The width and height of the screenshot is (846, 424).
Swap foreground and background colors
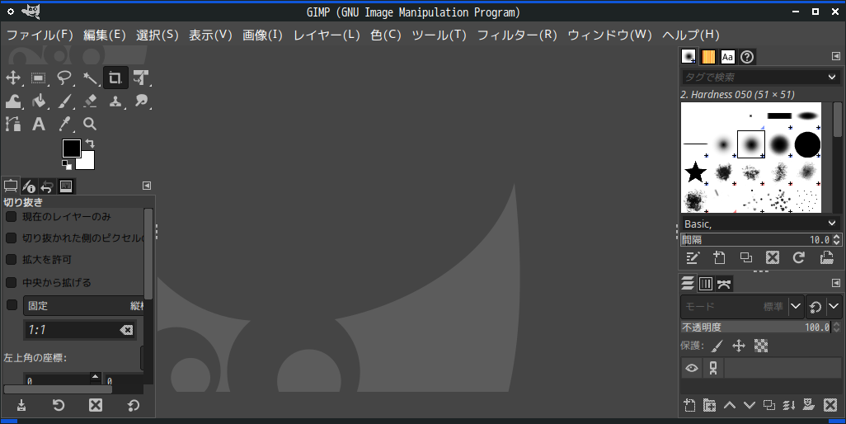(90, 144)
